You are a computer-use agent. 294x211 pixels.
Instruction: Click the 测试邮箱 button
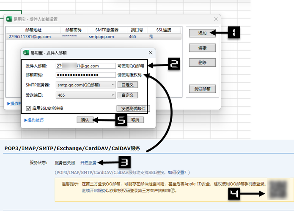pyautogui.click(x=202, y=89)
